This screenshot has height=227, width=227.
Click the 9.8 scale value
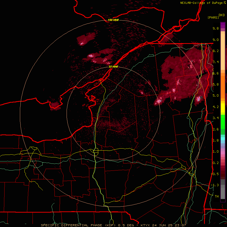coord(216,28)
